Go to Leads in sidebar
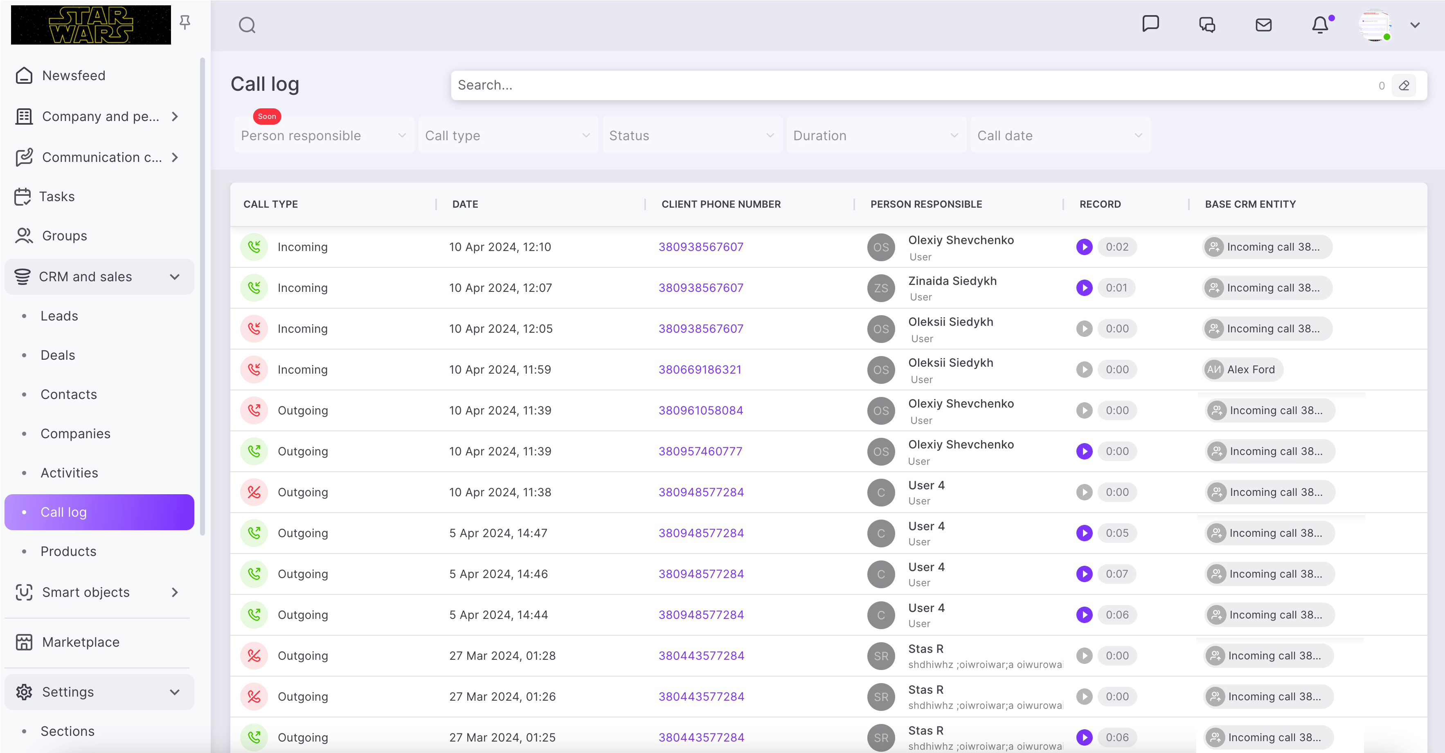The height and width of the screenshot is (753, 1445). coord(59,316)
